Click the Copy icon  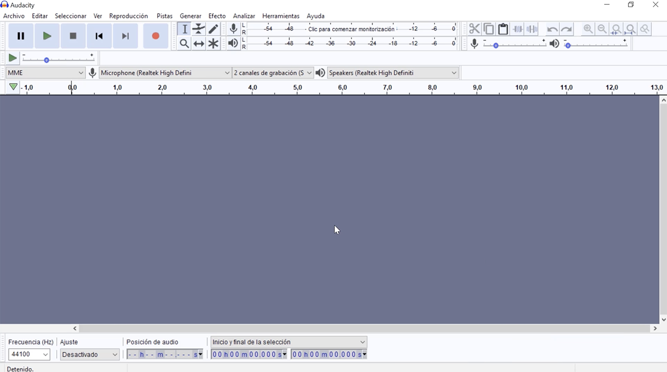pos(488,29)
